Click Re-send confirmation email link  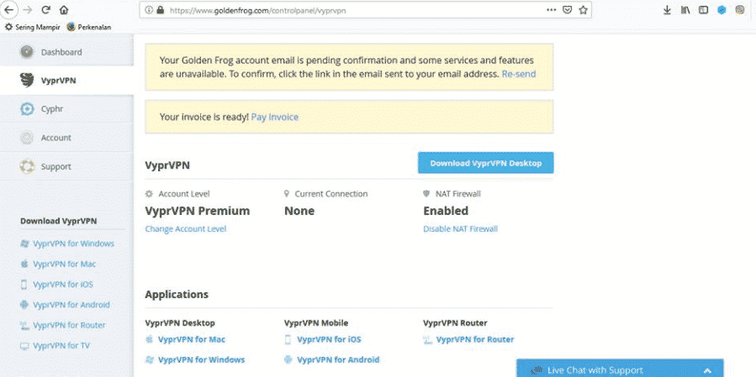tap(519, 74)
